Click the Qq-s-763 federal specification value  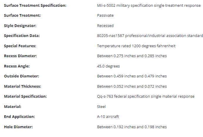(145, 97)
